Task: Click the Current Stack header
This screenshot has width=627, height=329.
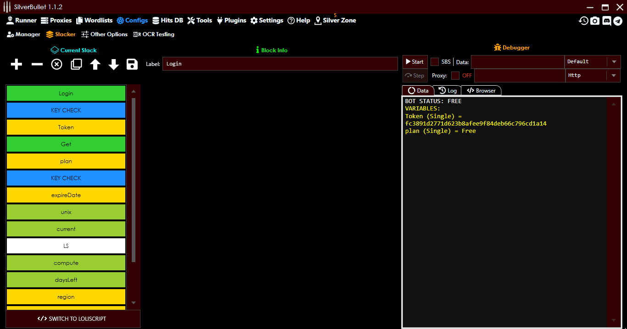Action: (74, 50)
